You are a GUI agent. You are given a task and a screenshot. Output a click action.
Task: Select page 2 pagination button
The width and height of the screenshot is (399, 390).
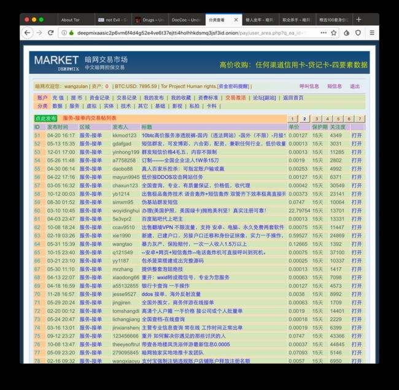[304, 119]
